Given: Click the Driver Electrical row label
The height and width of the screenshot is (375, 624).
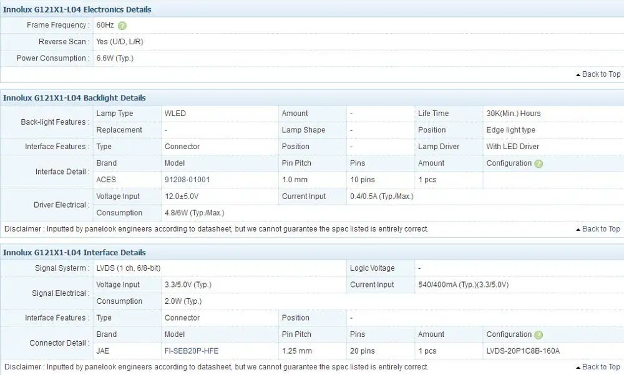Looking at the screenshot, I should [x=62, y=205].
